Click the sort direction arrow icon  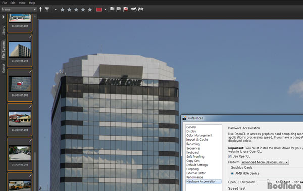(x=40, y=9)
